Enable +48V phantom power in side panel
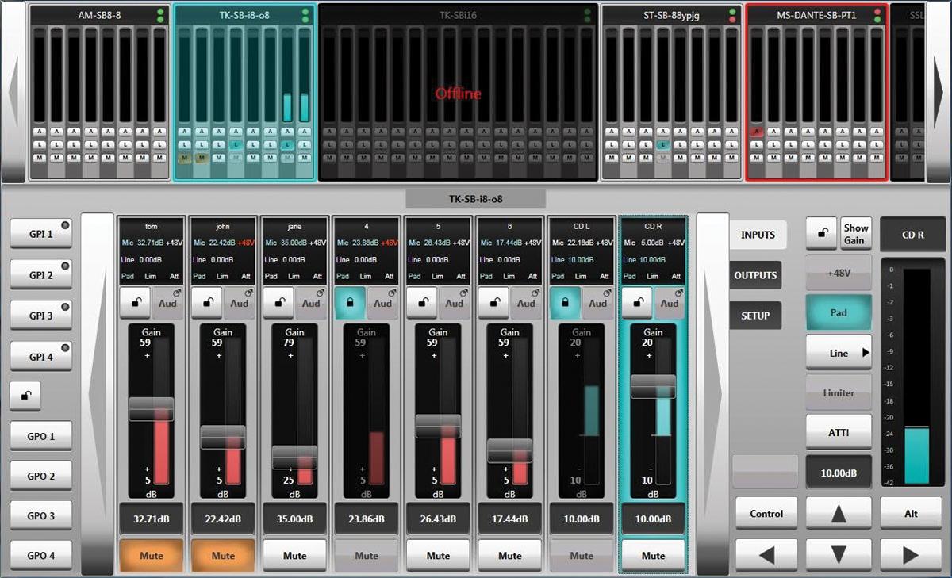Viewport: 952px width, 578px height. pos(839,273)
